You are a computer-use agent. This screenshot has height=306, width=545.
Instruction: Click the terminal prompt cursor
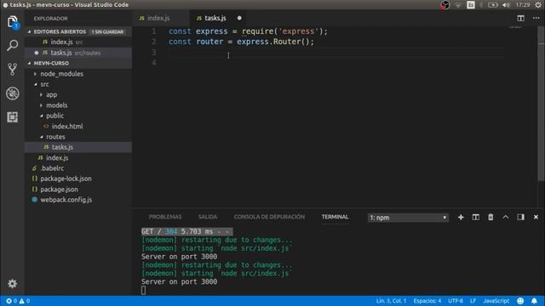coord(144,290)
